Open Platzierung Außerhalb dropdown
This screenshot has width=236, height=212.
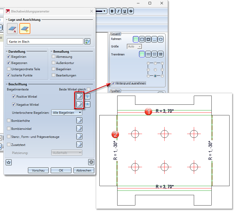click(67, 153)
